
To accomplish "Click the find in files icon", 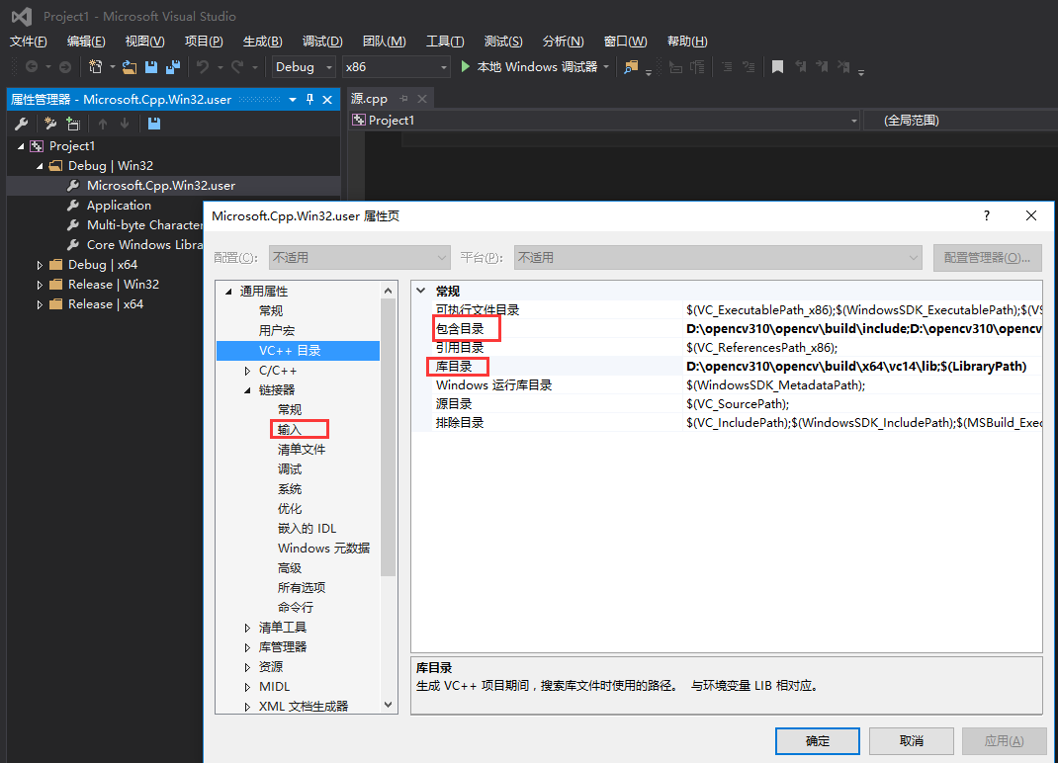I will pos(631,67).
